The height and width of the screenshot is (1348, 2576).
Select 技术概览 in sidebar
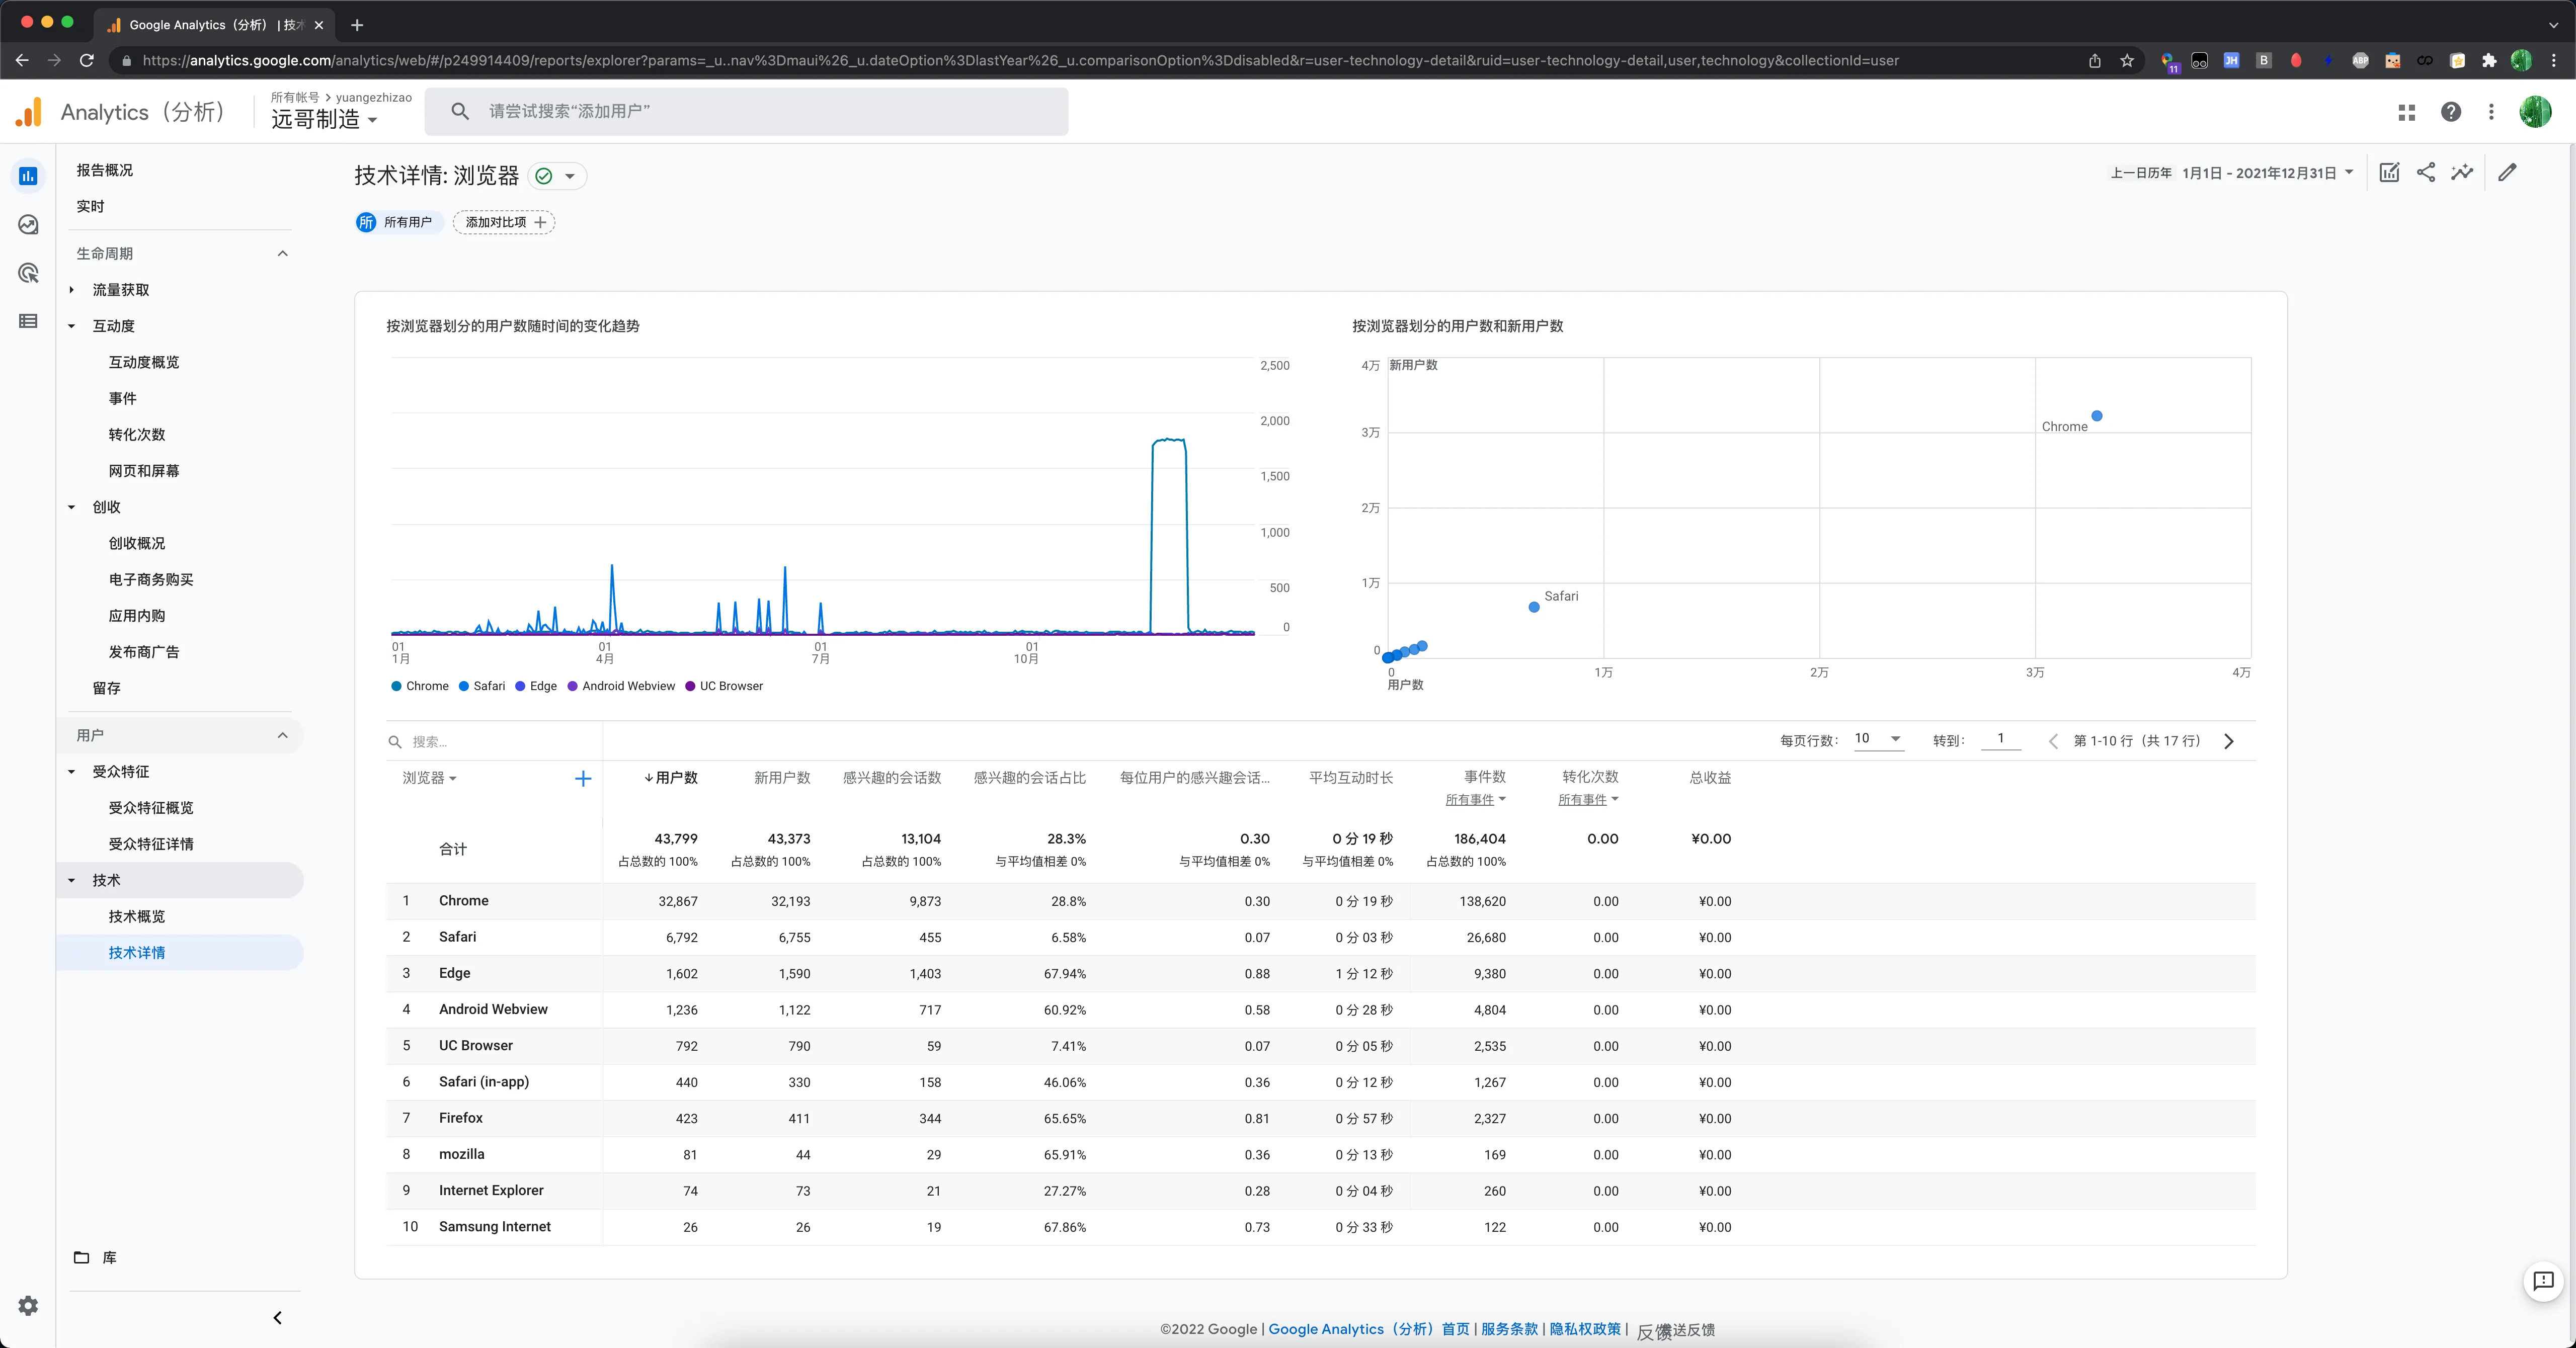point(137,916)
